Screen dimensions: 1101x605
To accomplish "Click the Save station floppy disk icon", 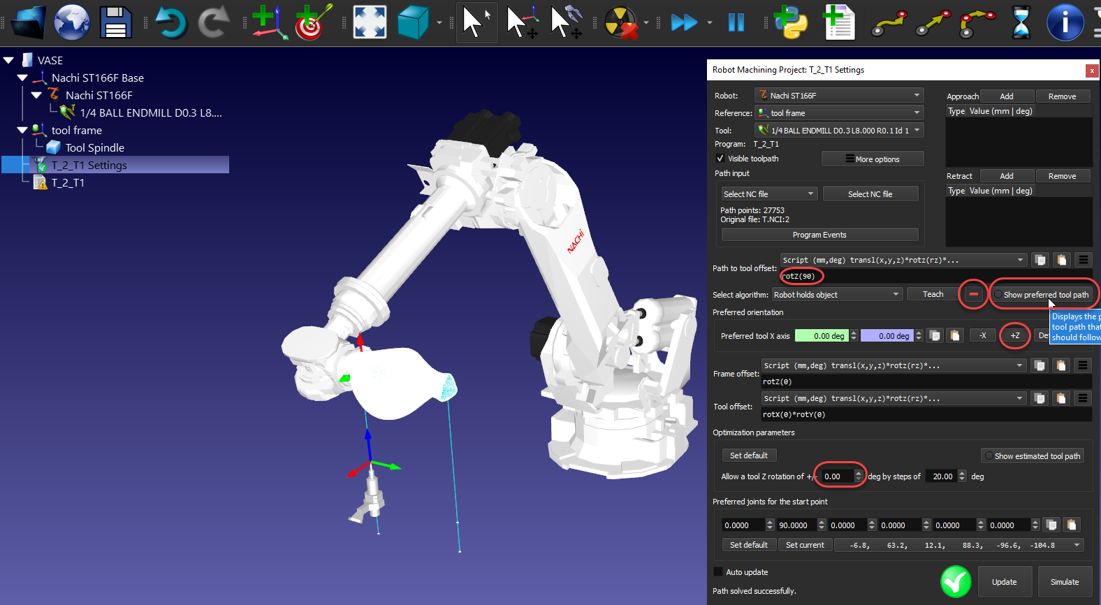I will click(x=115, y=22).
